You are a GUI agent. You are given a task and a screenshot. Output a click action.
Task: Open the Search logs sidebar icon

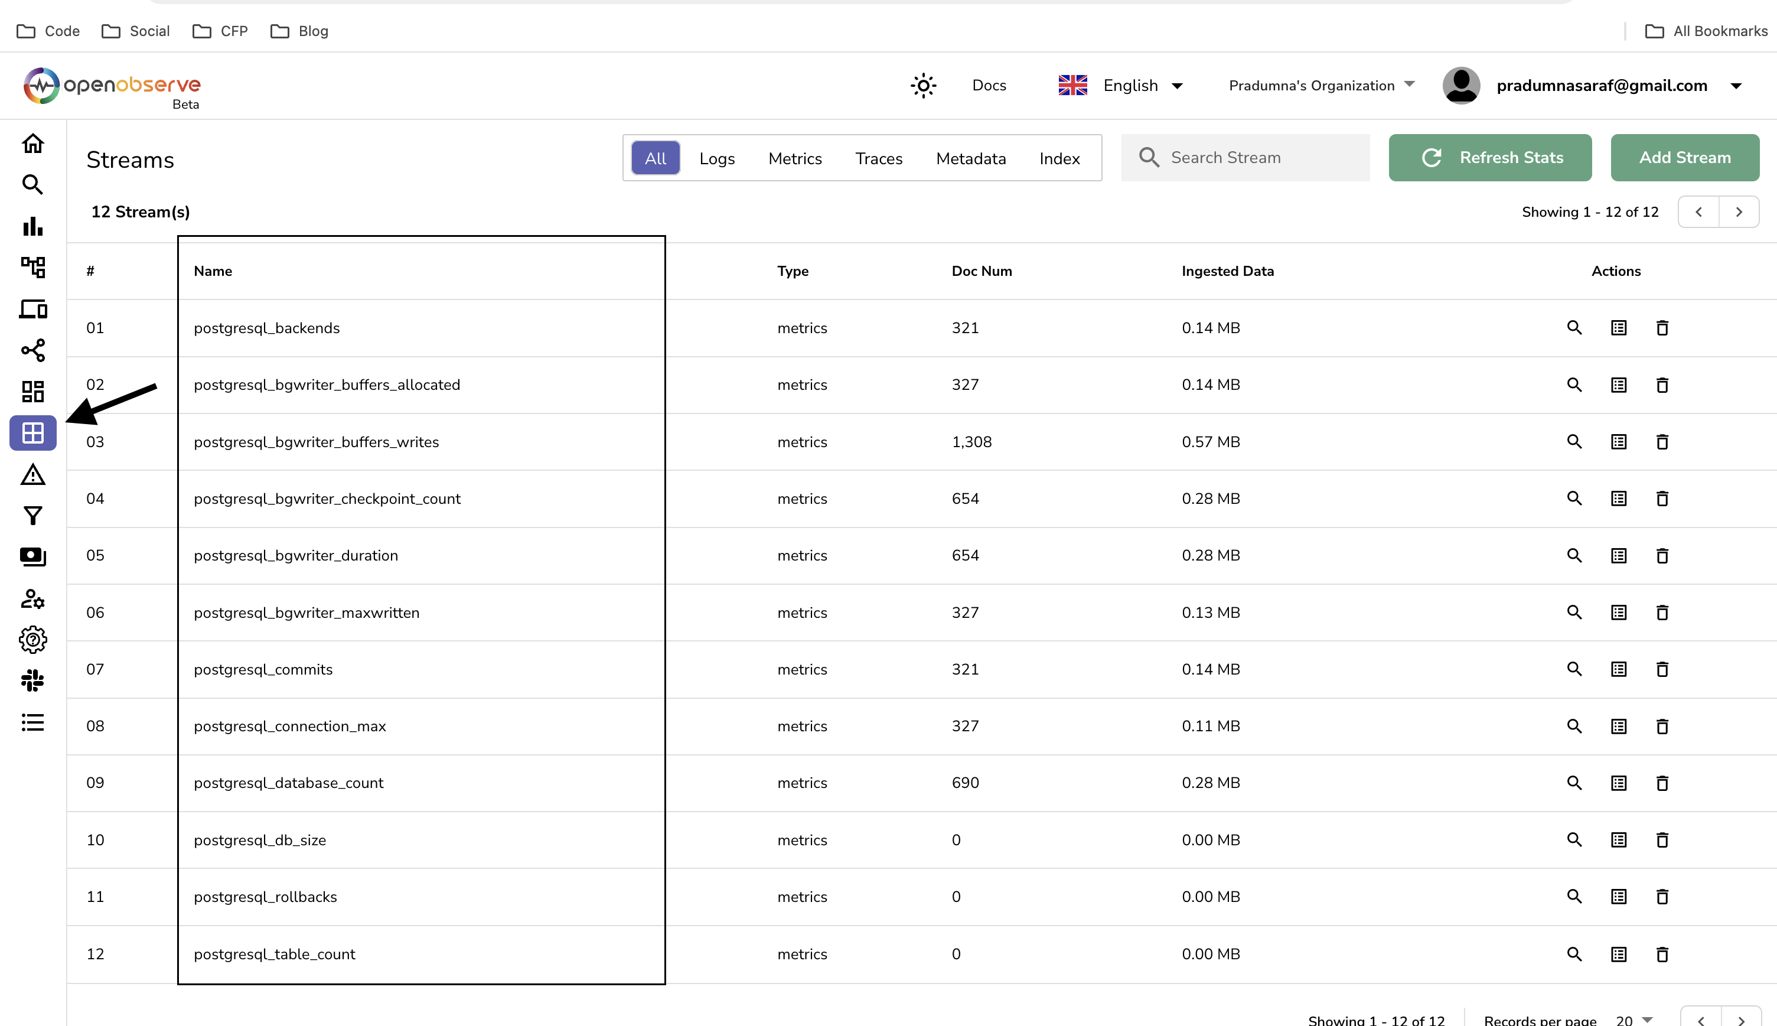click(32, 185)
